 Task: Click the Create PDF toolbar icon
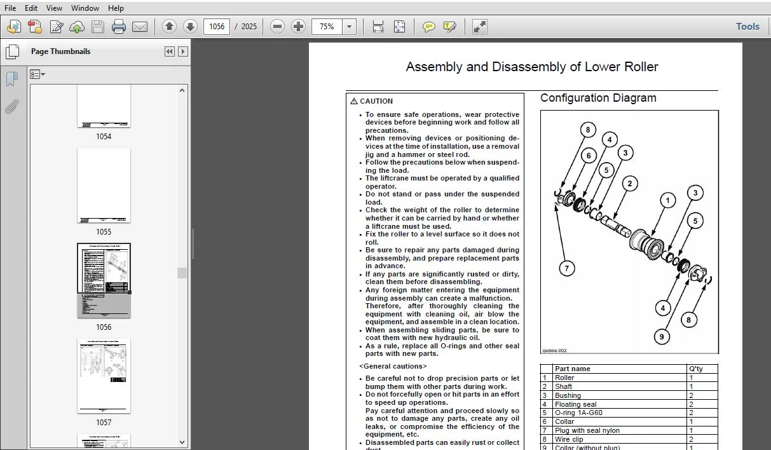click(x=14, y=27)
